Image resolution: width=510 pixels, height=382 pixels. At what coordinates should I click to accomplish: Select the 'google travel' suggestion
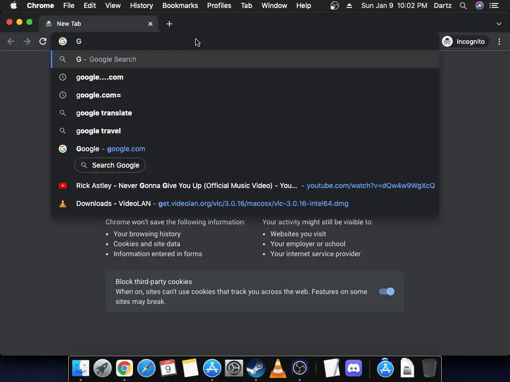[x=245, y=131]
